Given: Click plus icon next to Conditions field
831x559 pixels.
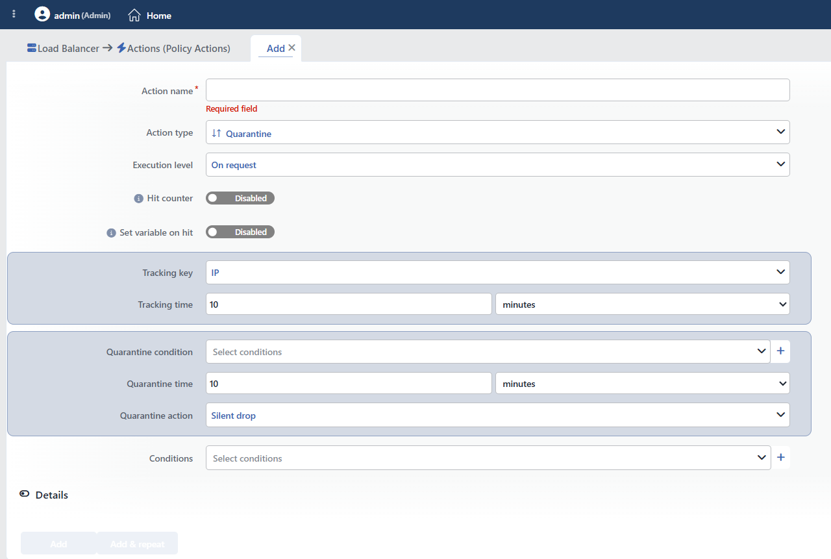Looking at the screenshot, I should (780, 458).
